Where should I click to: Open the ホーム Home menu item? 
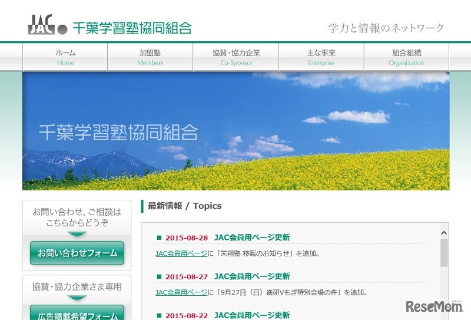pyautogui.click(x=65, y=57)
